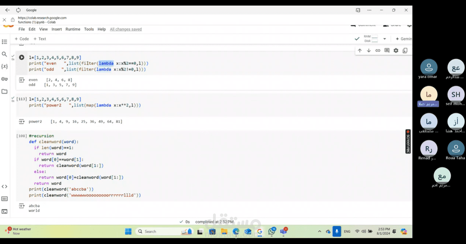Browse files with the folder icon in sidebar
Screen dimensions: 466x244
[4, 91]
